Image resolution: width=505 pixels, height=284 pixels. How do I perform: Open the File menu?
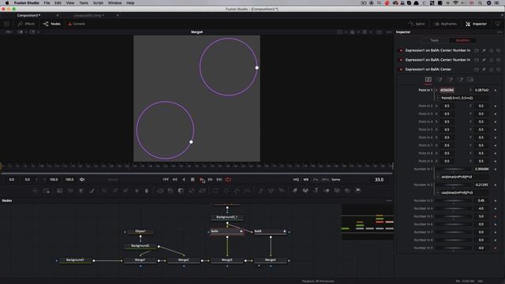pos(47,3)
